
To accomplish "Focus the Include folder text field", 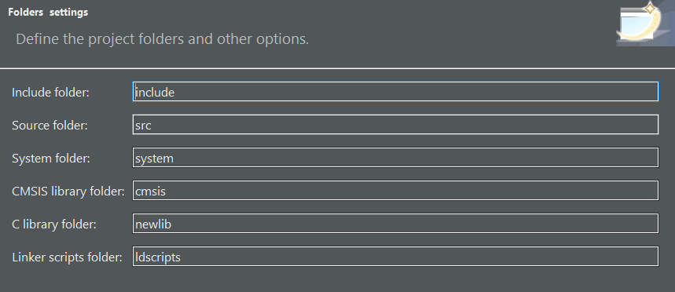I will point(395,92).
